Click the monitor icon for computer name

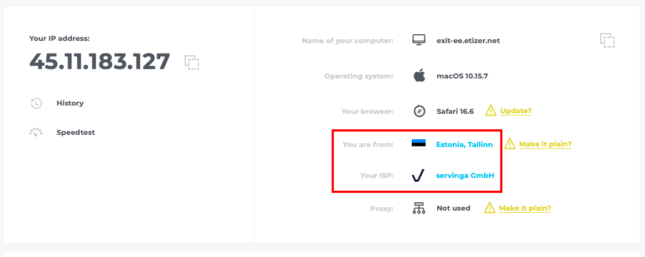[x=419, y=40]
